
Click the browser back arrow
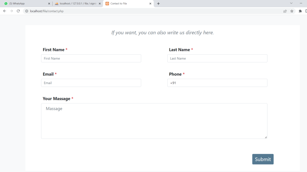[x=5, y=11]
